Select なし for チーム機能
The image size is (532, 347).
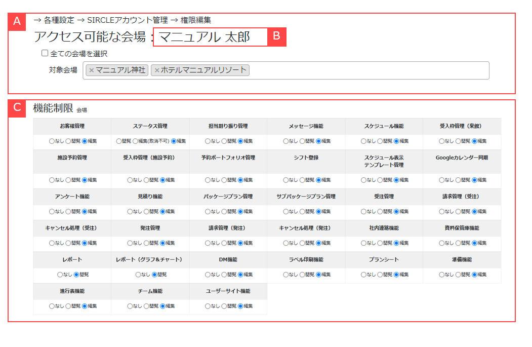click(x=130, y=306)
